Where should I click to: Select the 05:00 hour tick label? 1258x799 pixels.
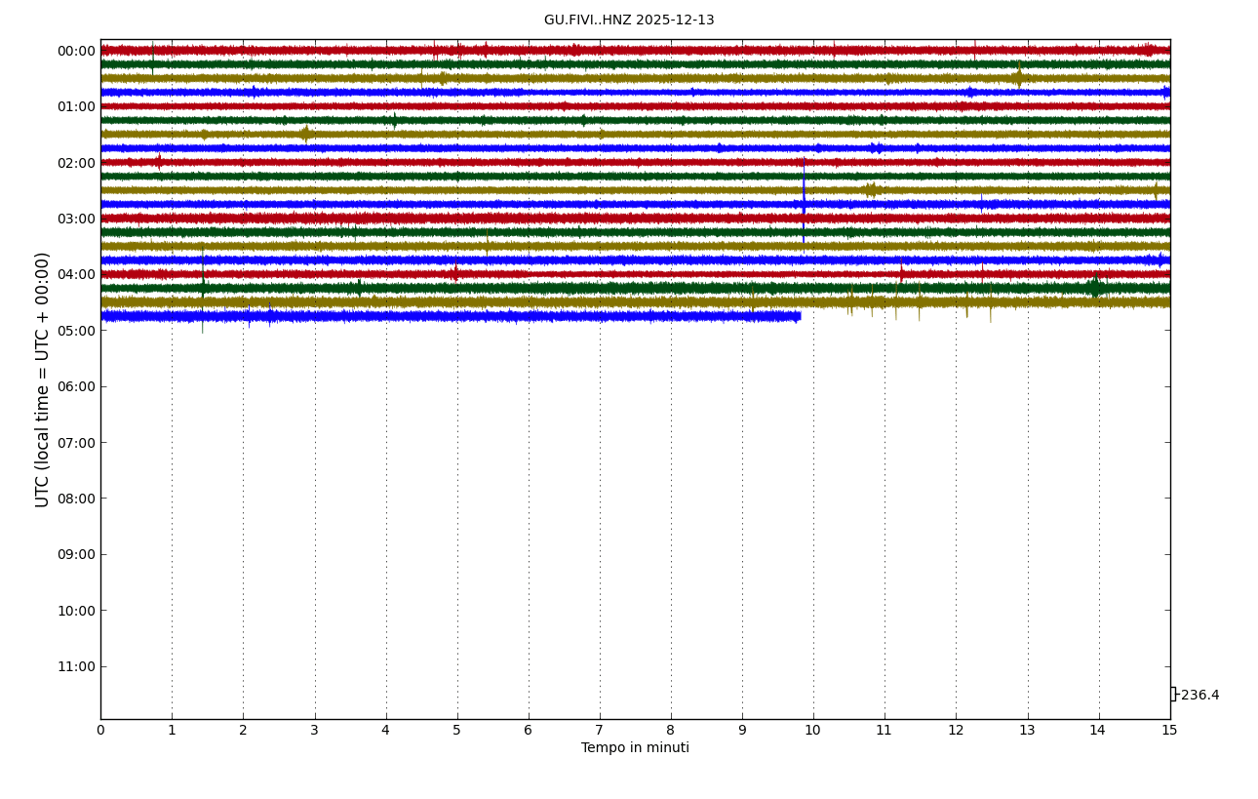click(x=76, y=331)
